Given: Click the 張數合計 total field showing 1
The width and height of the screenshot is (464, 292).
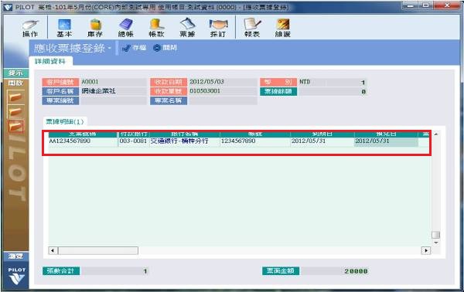Looking at the screenshot, I should pos(115,271).
